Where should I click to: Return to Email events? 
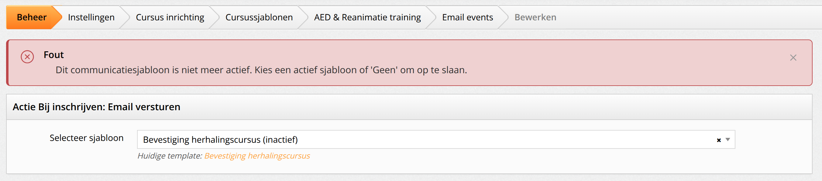(x=467, y=17)
